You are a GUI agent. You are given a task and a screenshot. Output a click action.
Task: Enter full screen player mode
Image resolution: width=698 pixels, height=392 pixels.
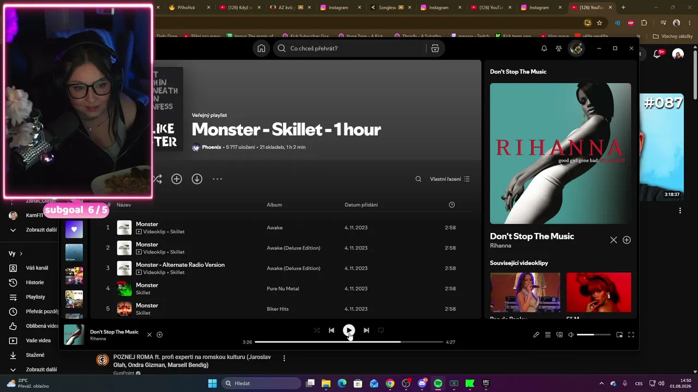[631, 335]
